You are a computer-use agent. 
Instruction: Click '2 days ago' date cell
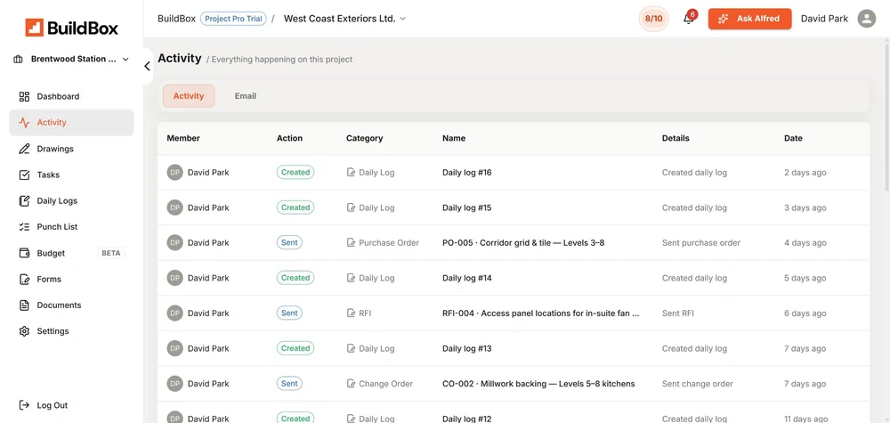pyautogui.click(x=805, y=173)
